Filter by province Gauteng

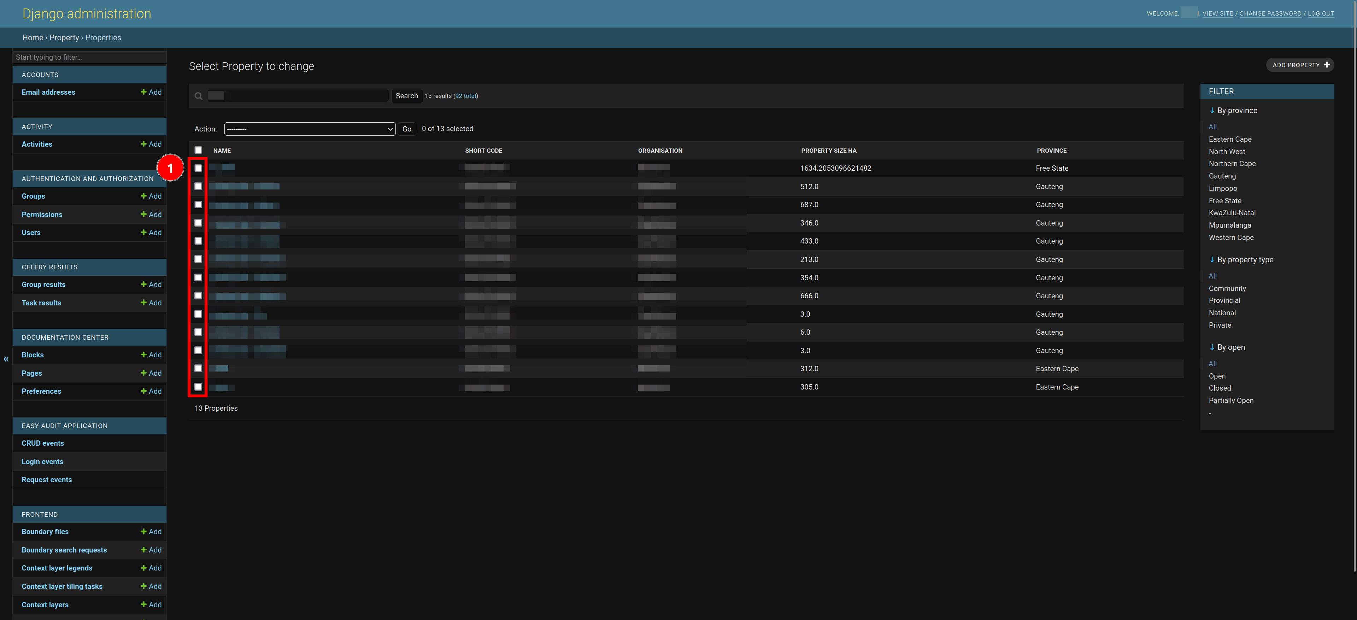[x=1222, y=176]
